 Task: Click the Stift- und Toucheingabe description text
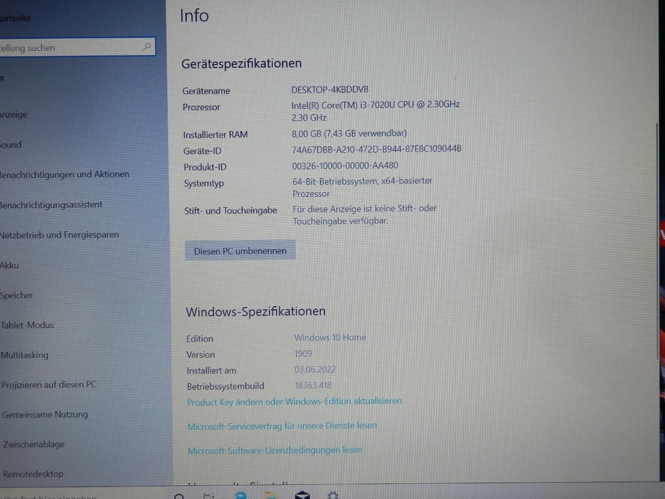tap(364, 215)
